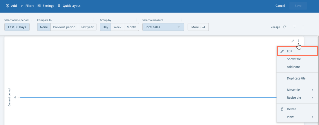Open options dots for Compare to
The height and width of the screenshot is (125, 319).
click(94, 20)
